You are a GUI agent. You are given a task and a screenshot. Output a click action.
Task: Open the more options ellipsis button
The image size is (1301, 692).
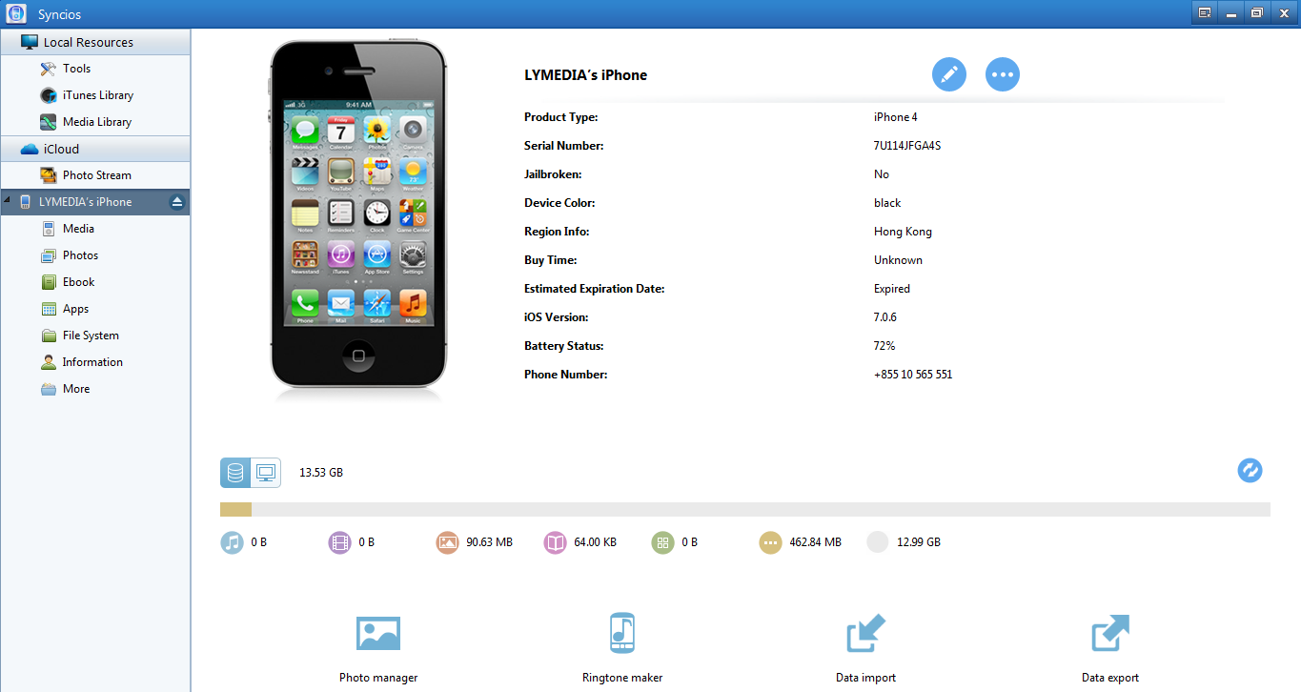pyautogui.click(x=1003, y=74)
